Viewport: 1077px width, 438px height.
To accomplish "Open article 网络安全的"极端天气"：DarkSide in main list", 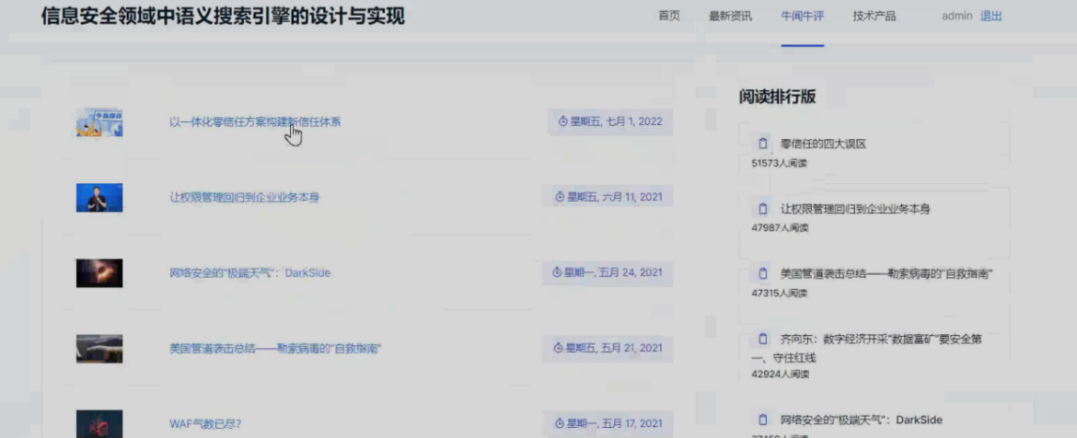I will [250, 273].
